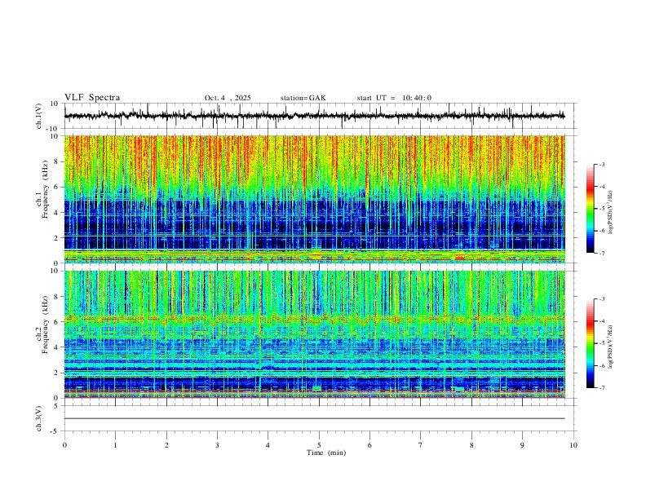Click the "ch.1(V)" waveform axis label
The image size is (646, 499).
tap(39, 116)
